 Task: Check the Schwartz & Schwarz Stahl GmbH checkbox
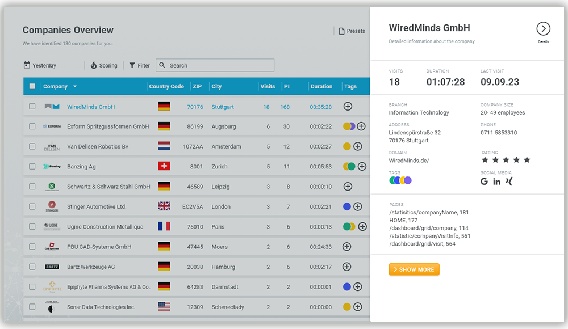coord(32,187)
